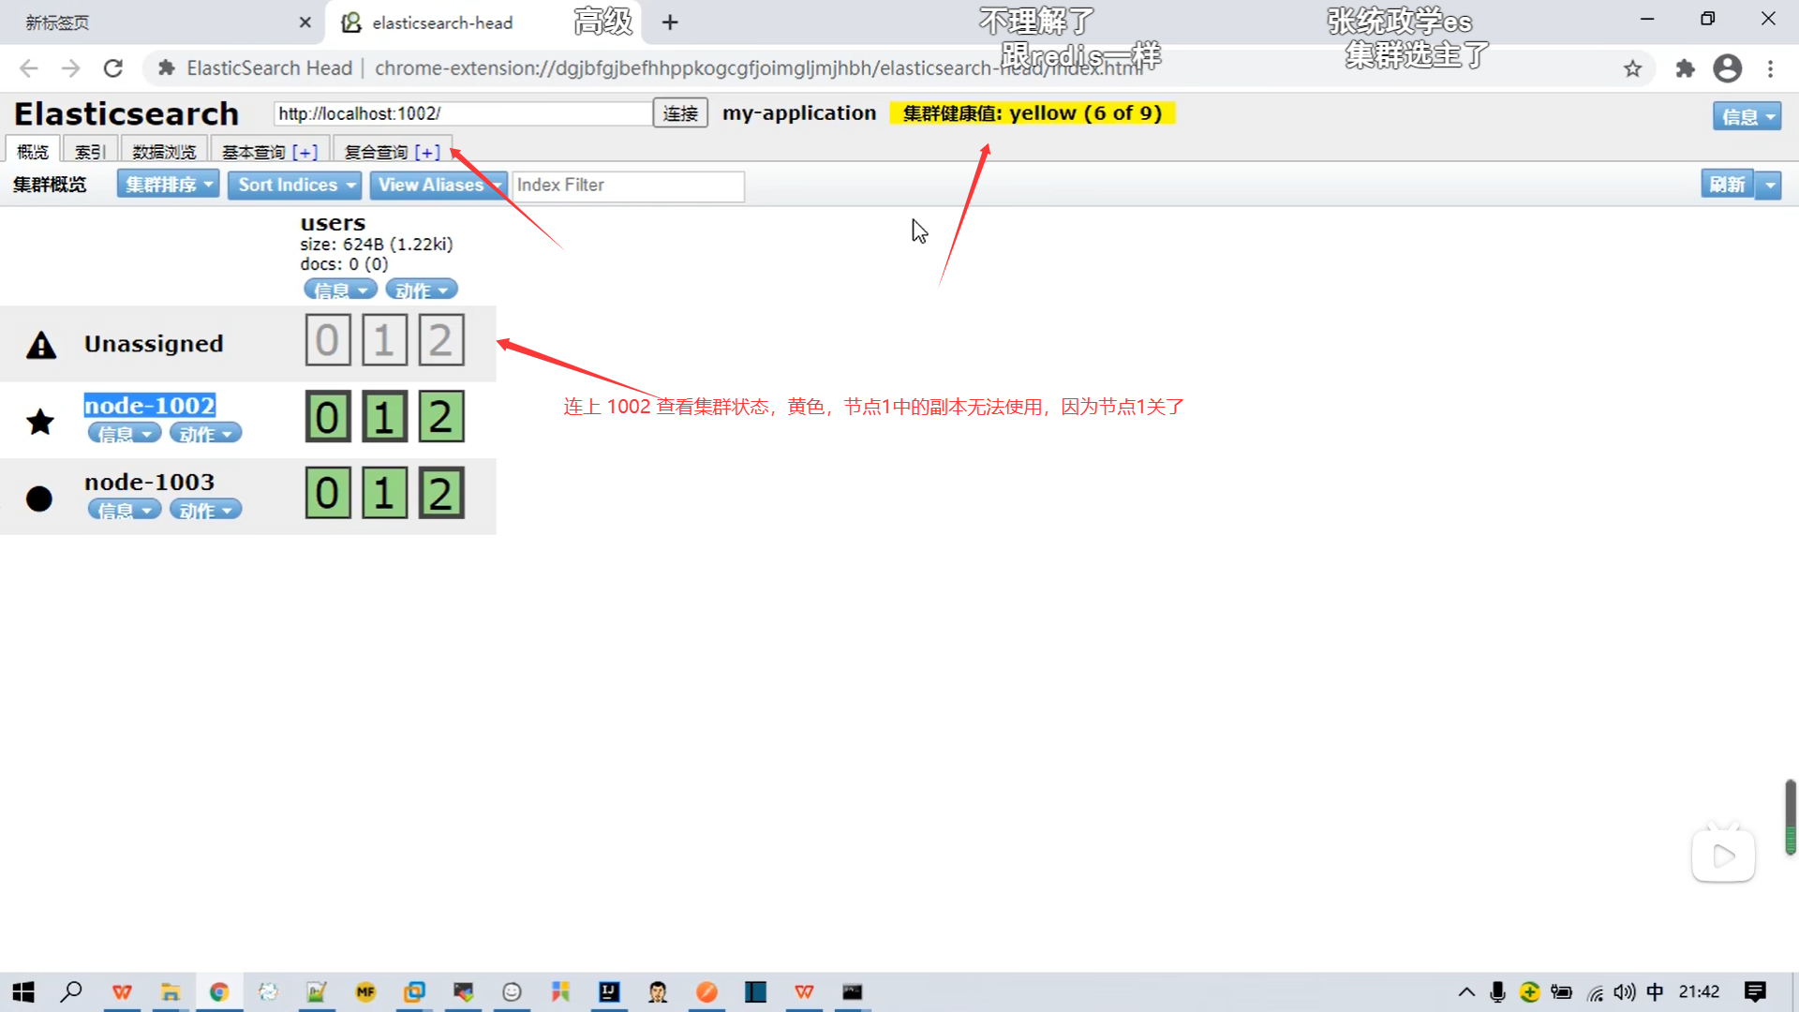Open the IntelliJ IDEA taskbar icon
This screenshot has width=1799, height=1012.
(609, 991)
